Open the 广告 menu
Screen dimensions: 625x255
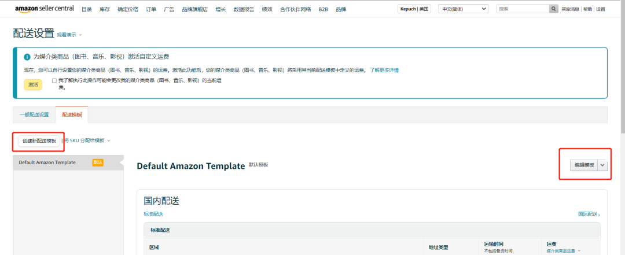coord(169,9)
